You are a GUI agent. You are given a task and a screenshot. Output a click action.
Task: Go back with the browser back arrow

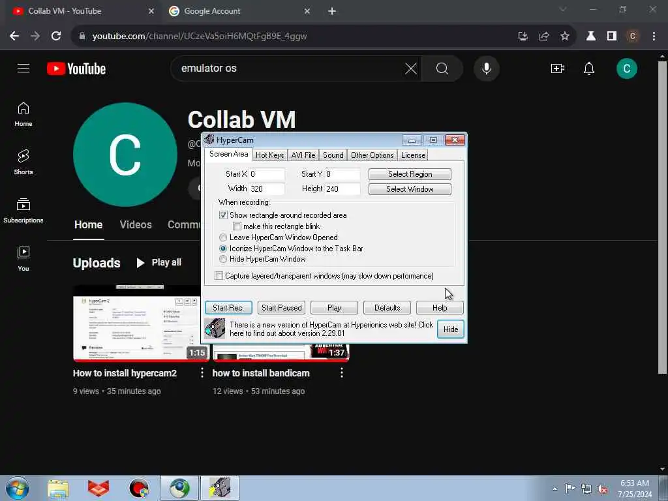pos(14,37)
